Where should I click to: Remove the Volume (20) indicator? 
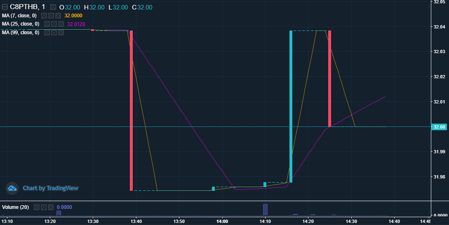tap(50, 207)
